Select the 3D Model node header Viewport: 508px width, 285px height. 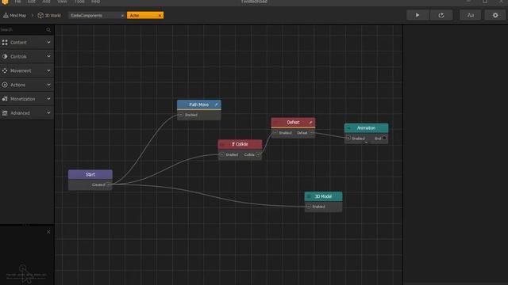tap(323, 196)
